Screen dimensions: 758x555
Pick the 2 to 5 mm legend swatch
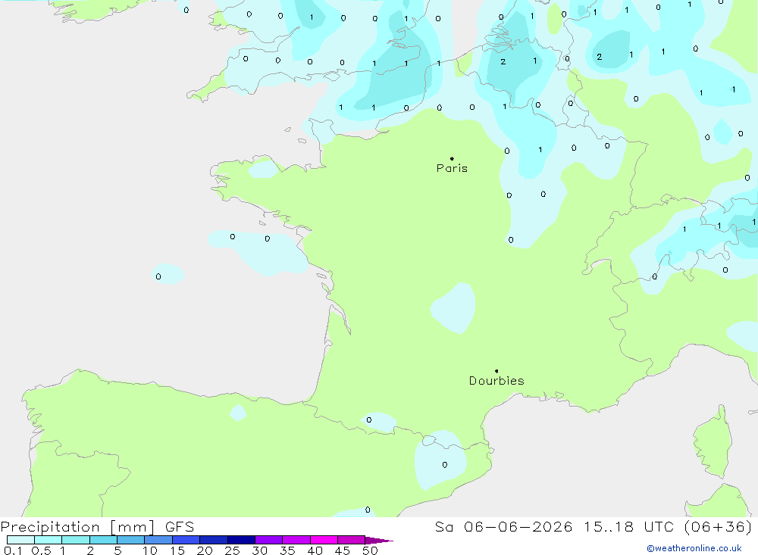[x=103, y=540]
